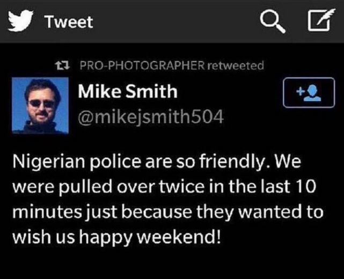Click the line "minutes just because they wanted"
Viewport: 344px width, 279px height.
coord(161,212)
